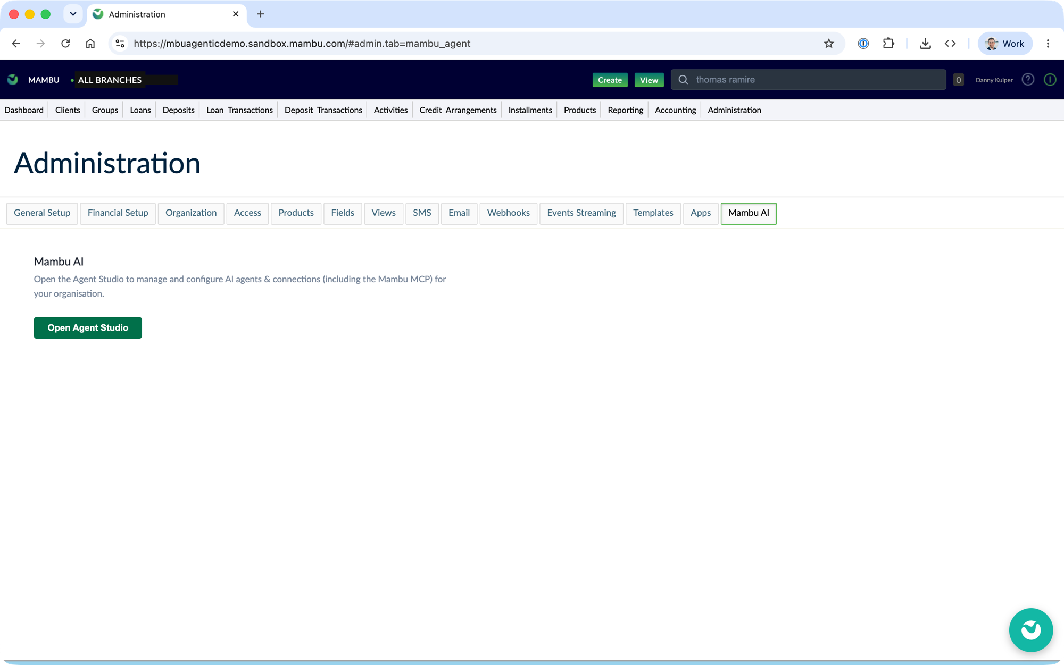Open Products in the main navigation
This screenshot has height=665, width=1064.
pos(579,110)
